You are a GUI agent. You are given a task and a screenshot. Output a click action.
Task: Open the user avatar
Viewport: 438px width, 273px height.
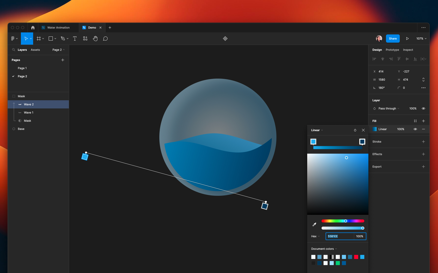click(x=379, y=39)
